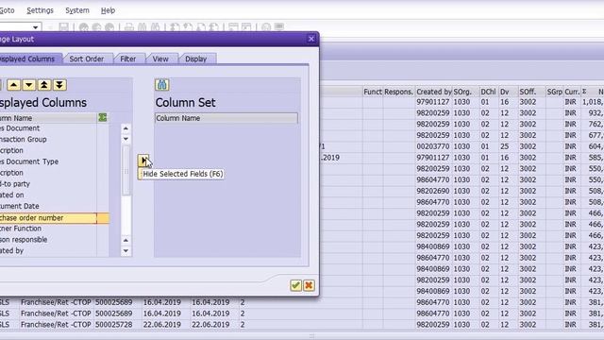
Task: Select the Document Date column entry
Action: (x=48, y=207)
